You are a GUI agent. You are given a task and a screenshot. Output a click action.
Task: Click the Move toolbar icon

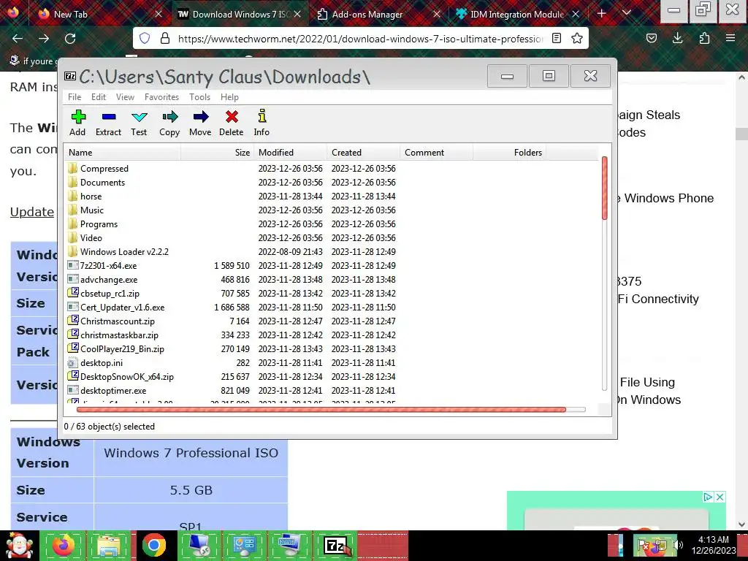click(200, 123)
